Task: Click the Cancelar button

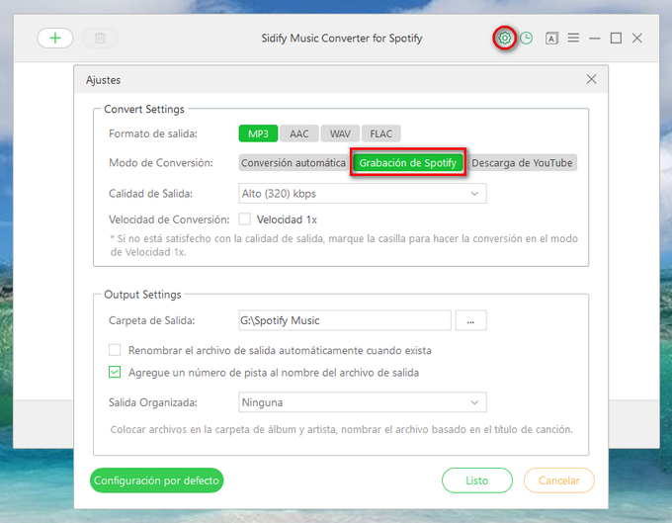Action: pyautogui.click(x=559, y=480)
